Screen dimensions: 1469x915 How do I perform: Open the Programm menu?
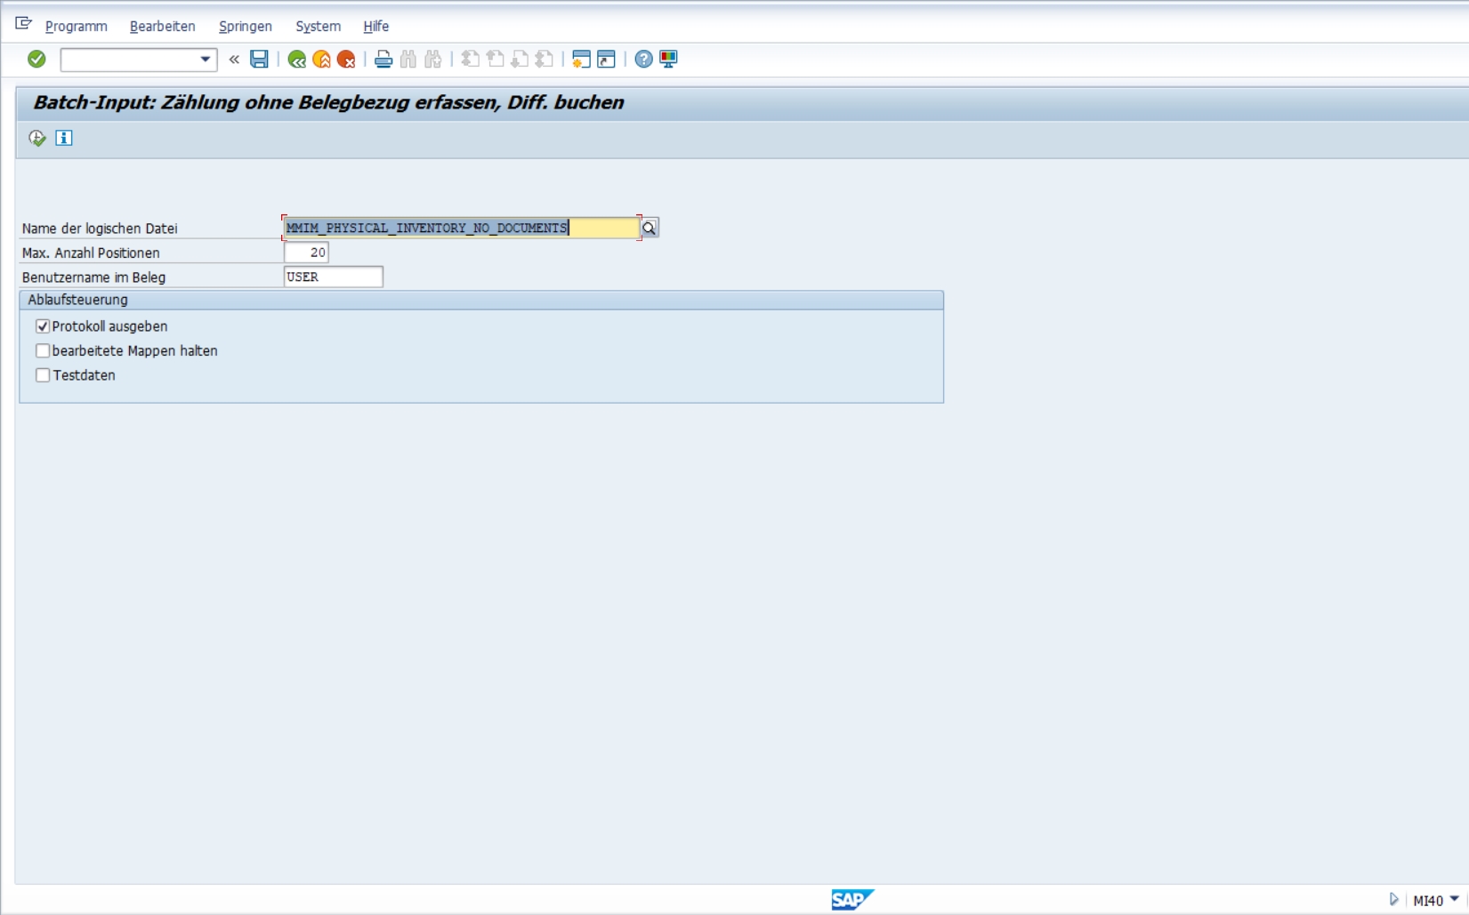coord(77,27)
